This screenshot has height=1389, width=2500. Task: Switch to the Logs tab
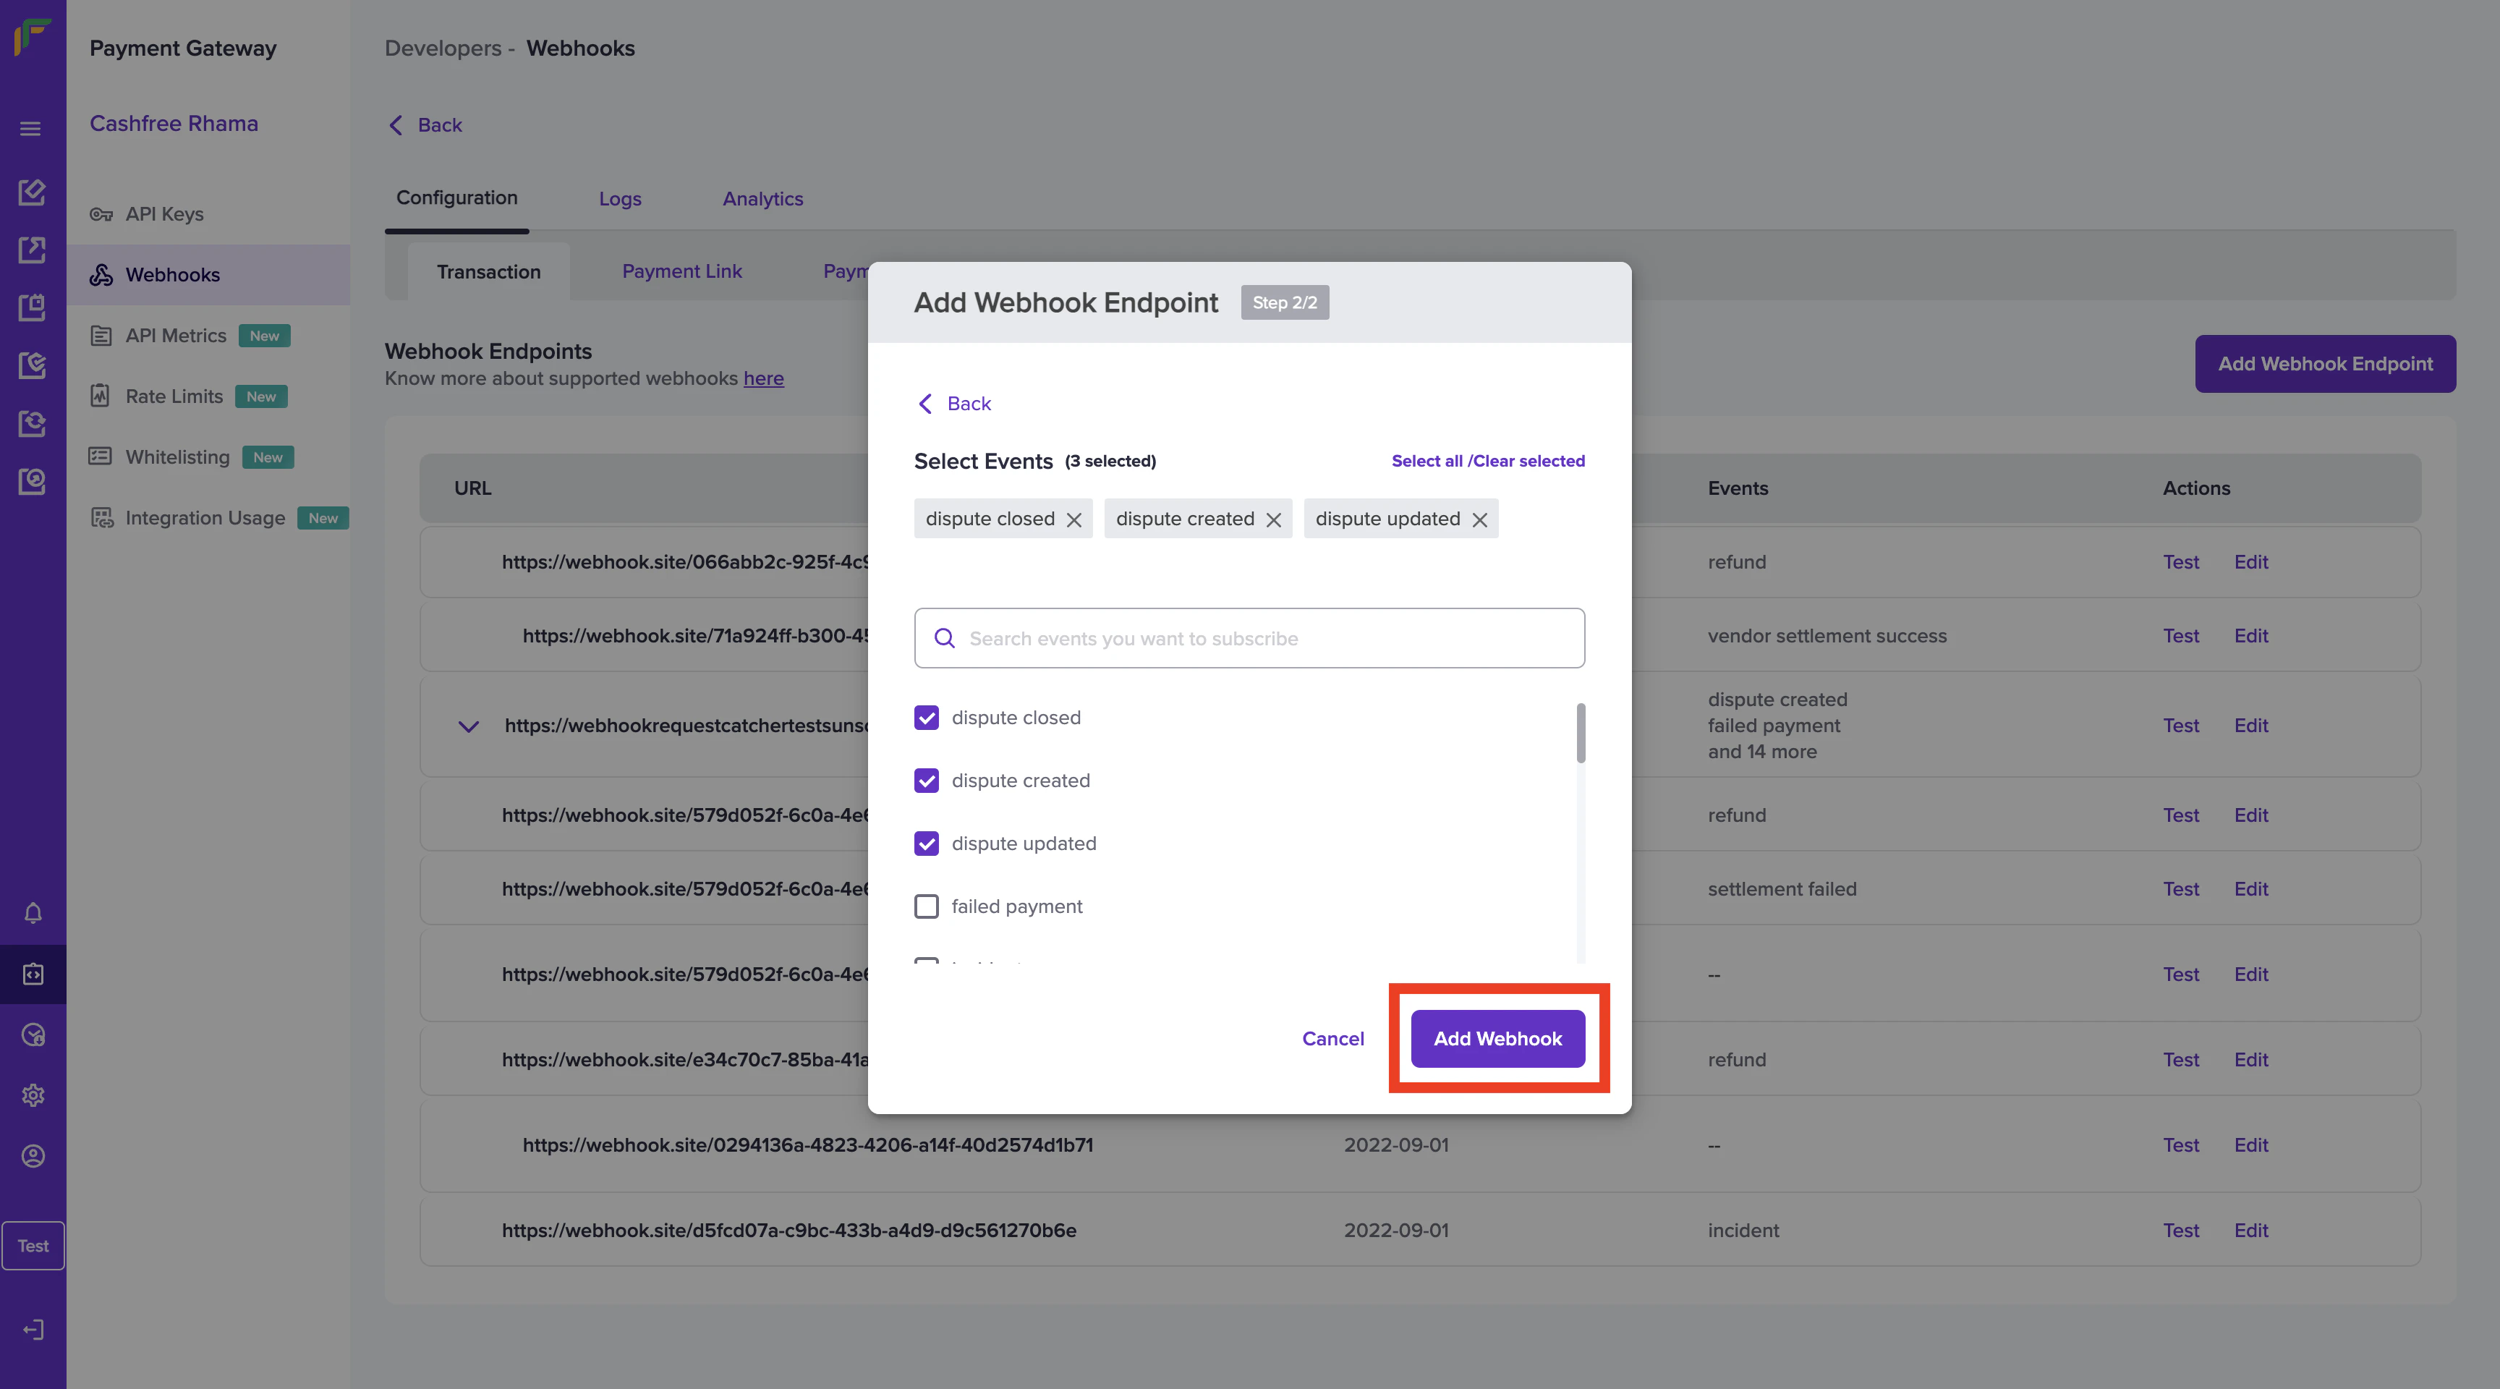(x=619, y=199)
